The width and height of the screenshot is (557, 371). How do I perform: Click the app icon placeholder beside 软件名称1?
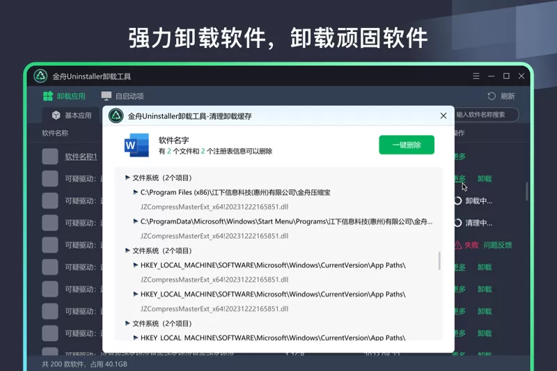click(x=50, y=156)
